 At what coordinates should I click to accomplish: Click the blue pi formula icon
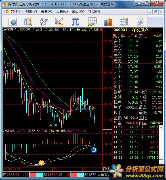pyautogui.click(x=75, y=22)
